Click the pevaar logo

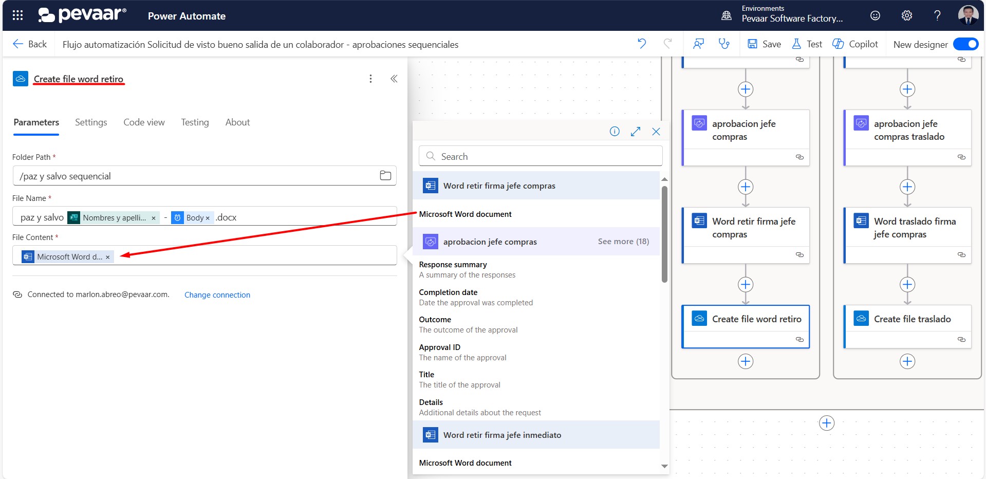[x=82, y=15]
